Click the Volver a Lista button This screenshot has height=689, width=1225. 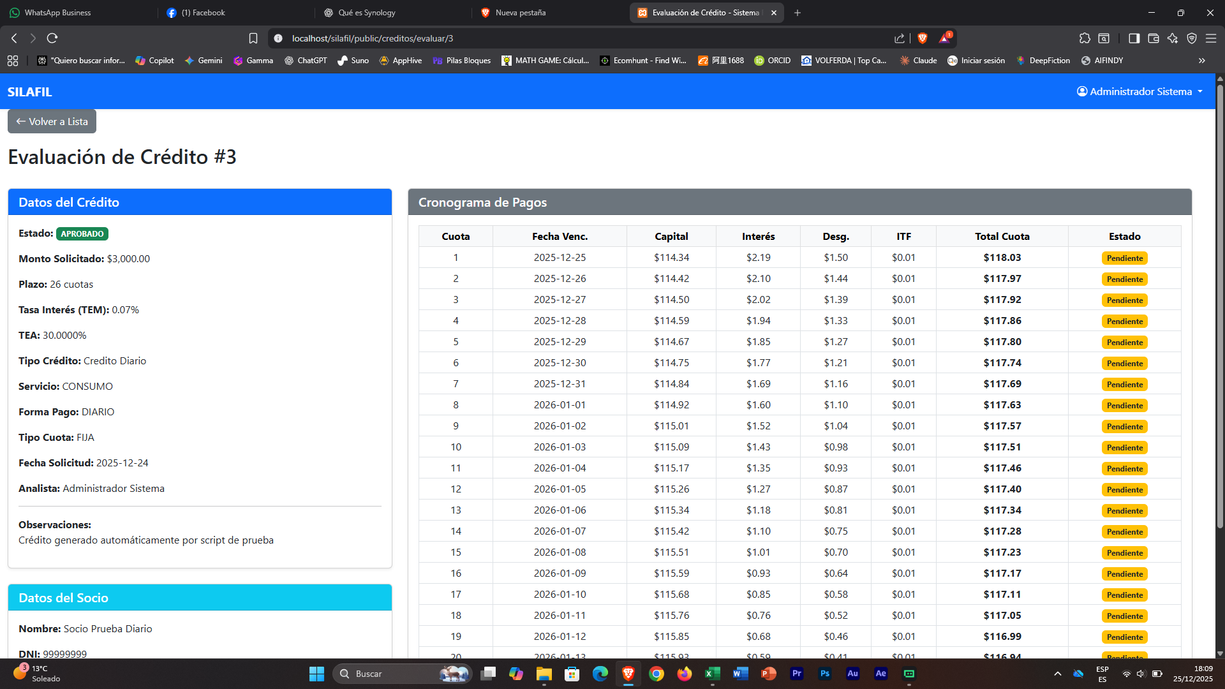point(52,121)
